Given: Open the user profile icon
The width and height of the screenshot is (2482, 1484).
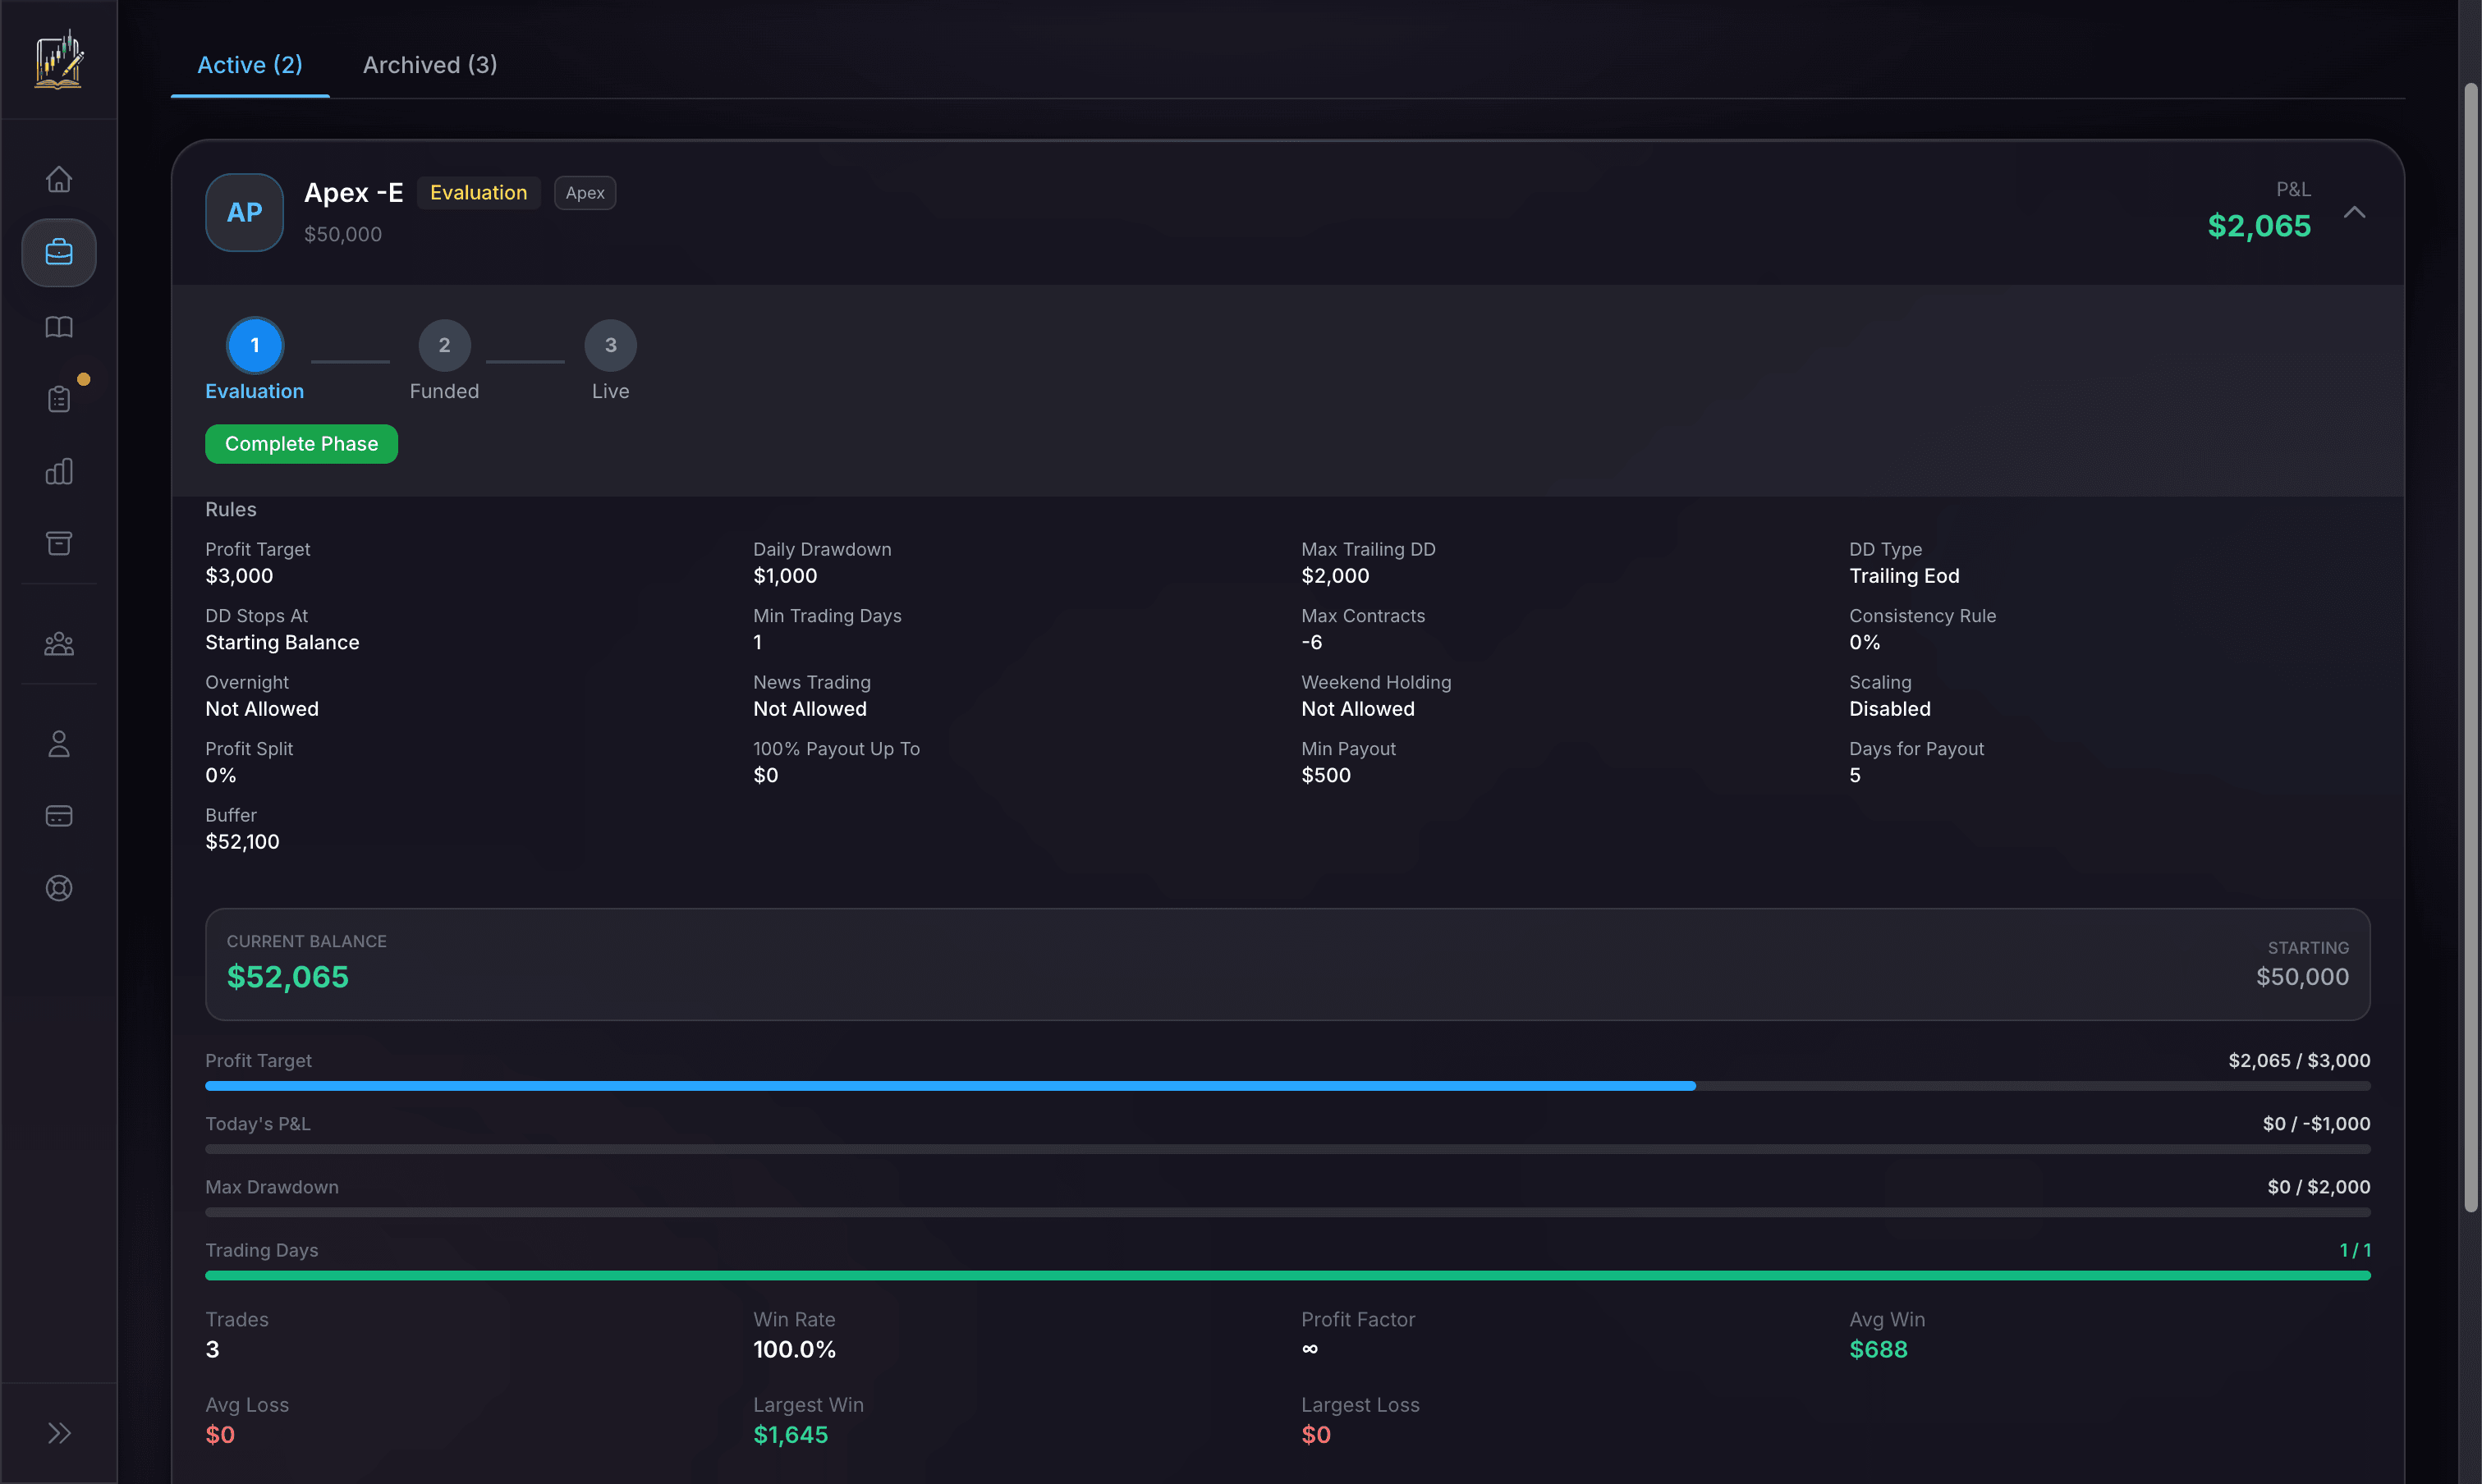Looking at the screenshot, I should pyautogui.click(x=59, y=743).
